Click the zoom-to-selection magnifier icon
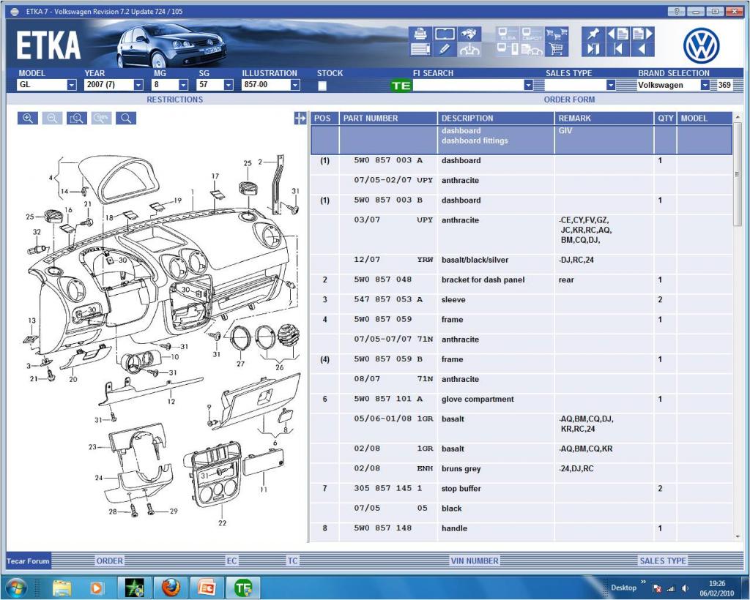 pyautogui.click(x=76, y=119)
